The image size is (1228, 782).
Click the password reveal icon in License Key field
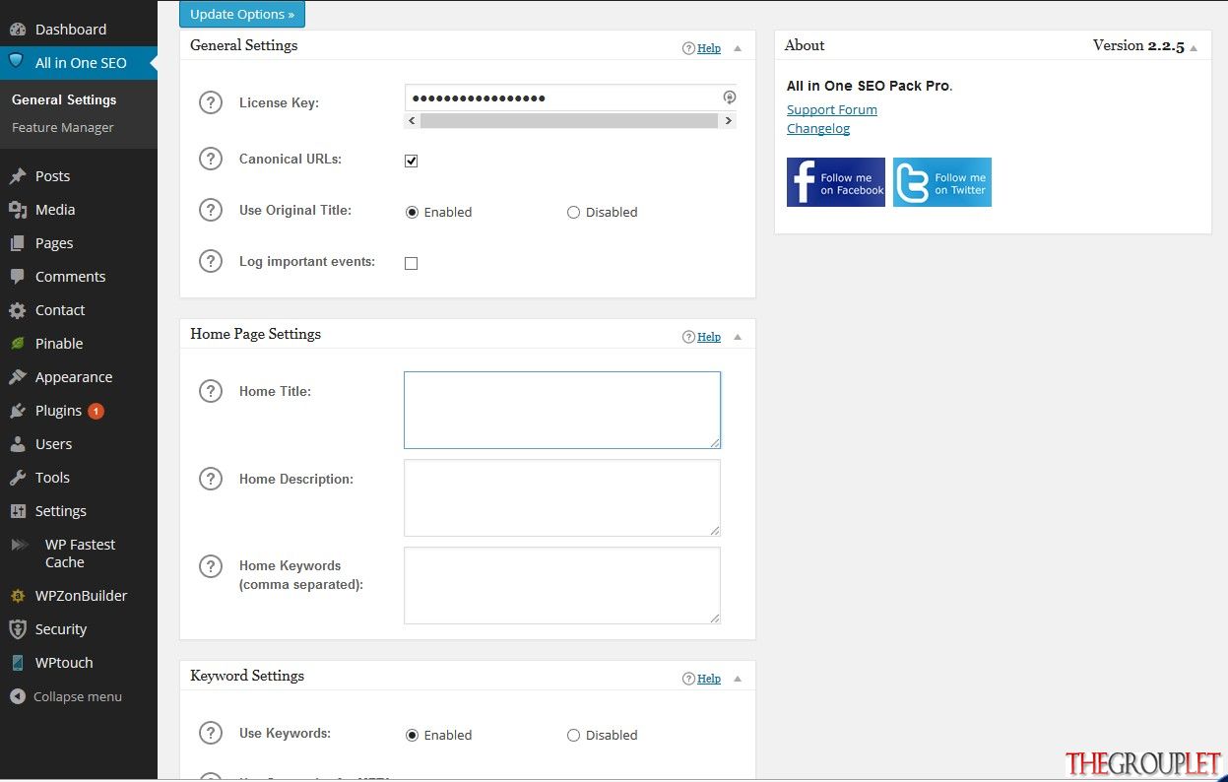point(730,98)
